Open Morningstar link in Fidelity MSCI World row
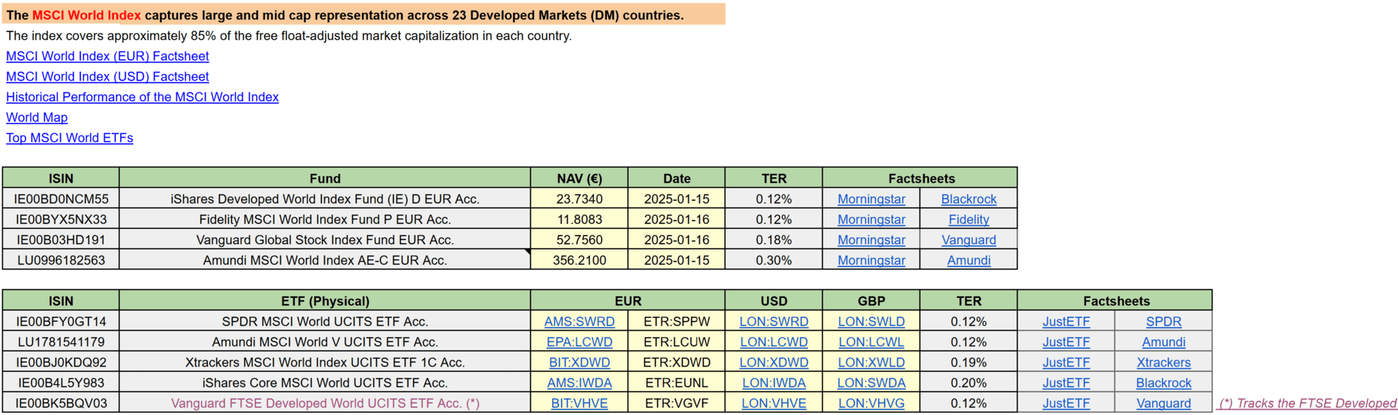This screenshot has width=1398, height=415. (871, 219)
